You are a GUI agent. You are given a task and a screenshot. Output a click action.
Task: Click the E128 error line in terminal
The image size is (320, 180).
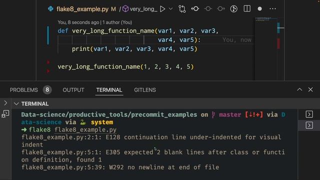tap(151, 141)
